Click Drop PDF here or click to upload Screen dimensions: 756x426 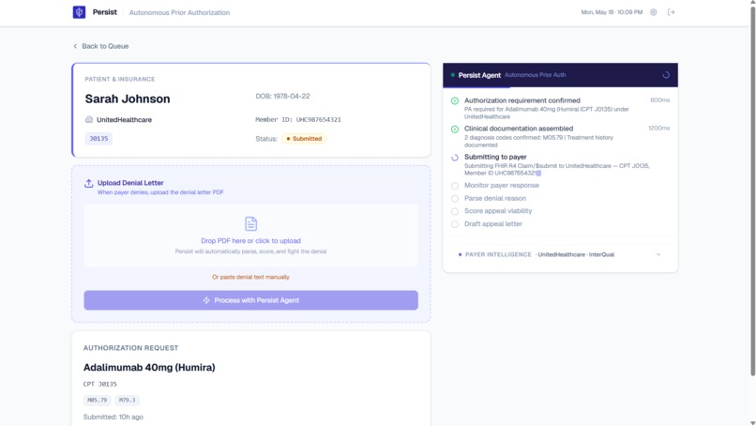[250, 241]
